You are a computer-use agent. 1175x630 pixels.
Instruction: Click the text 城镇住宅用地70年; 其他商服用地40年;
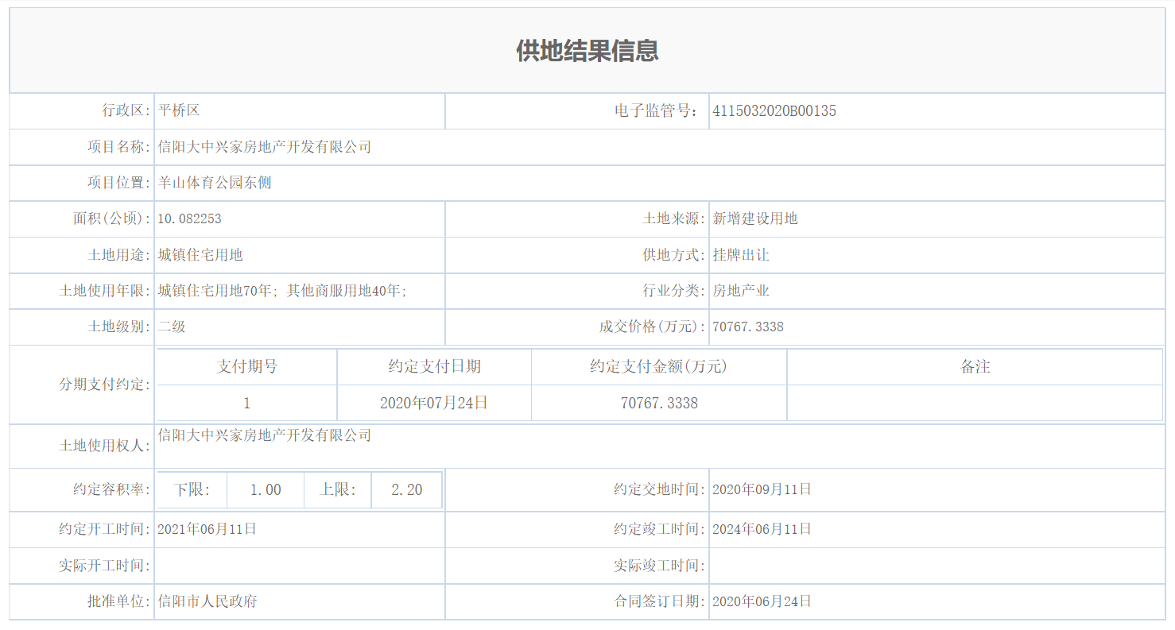pos(282,291)
